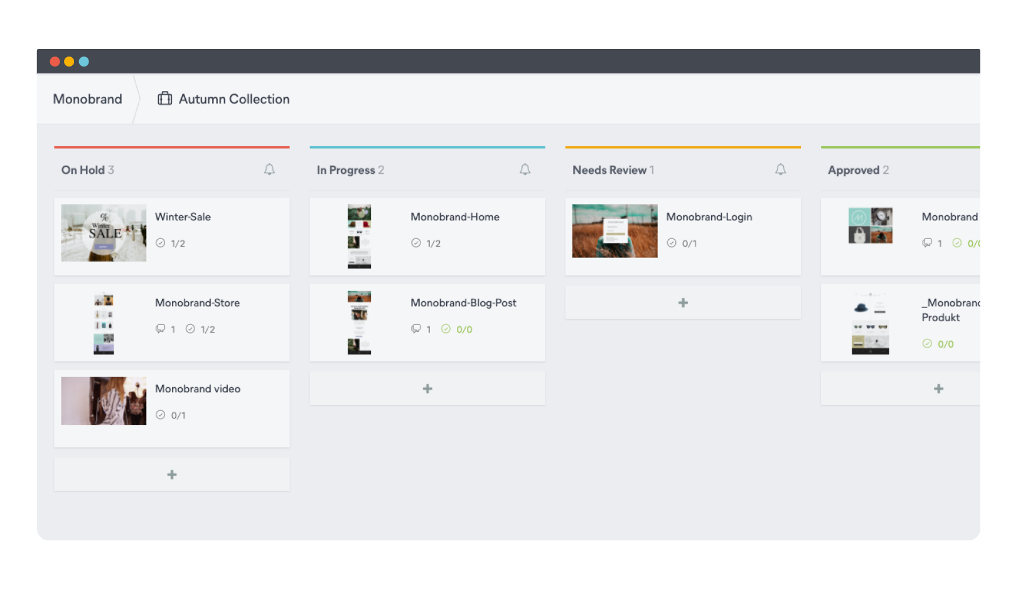The width and height of the screenshot is (1023, 593).
Task: Click the red close window dot
Action: (x=55, y=61)
